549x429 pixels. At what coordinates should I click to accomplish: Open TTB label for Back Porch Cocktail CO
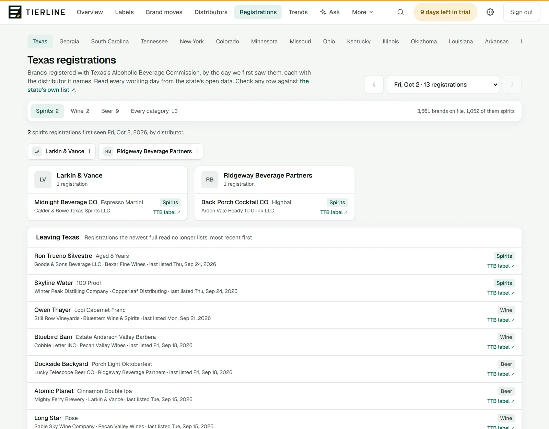(x=334, y=212)
